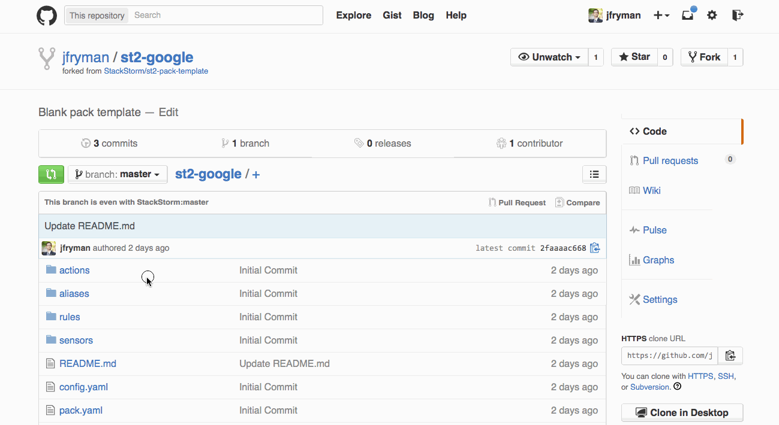The width and height of the screenshot is (779, 425).
Task: Open the create new plus menu
Action: pyautogui.click(x=661, y=16)
